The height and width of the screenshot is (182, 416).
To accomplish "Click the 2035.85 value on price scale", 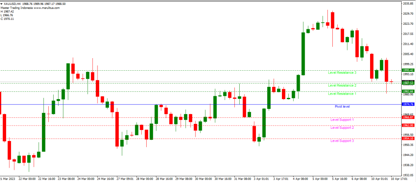I will [x=408, y=4].
